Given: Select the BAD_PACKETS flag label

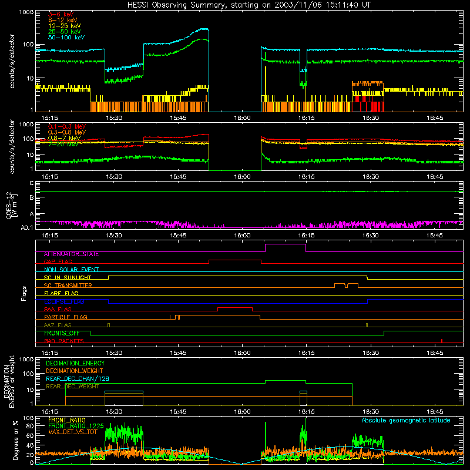Looking at the screenshot, I should [x=64, y=341].
